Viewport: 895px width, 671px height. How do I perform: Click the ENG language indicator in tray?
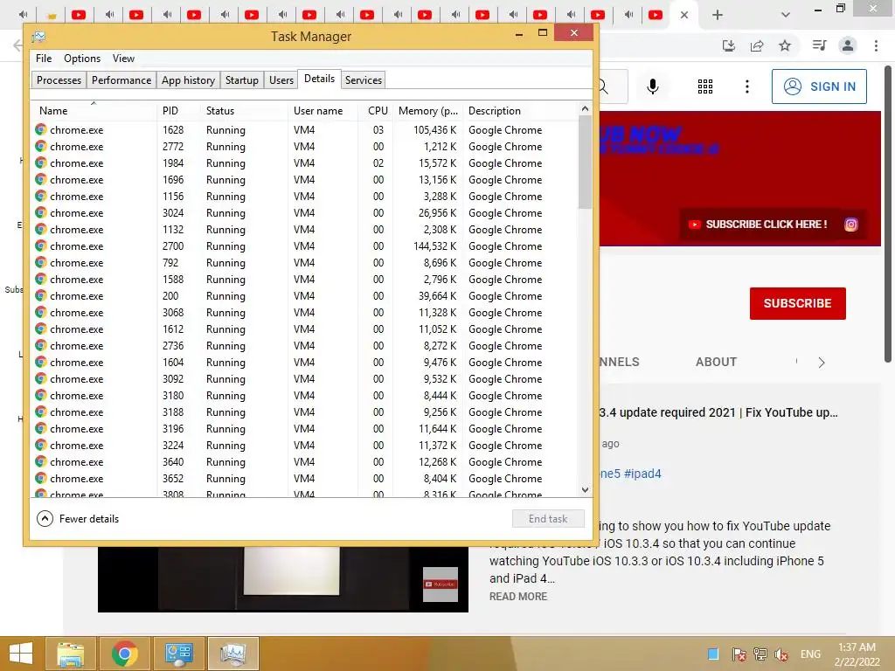click(810, 654)
